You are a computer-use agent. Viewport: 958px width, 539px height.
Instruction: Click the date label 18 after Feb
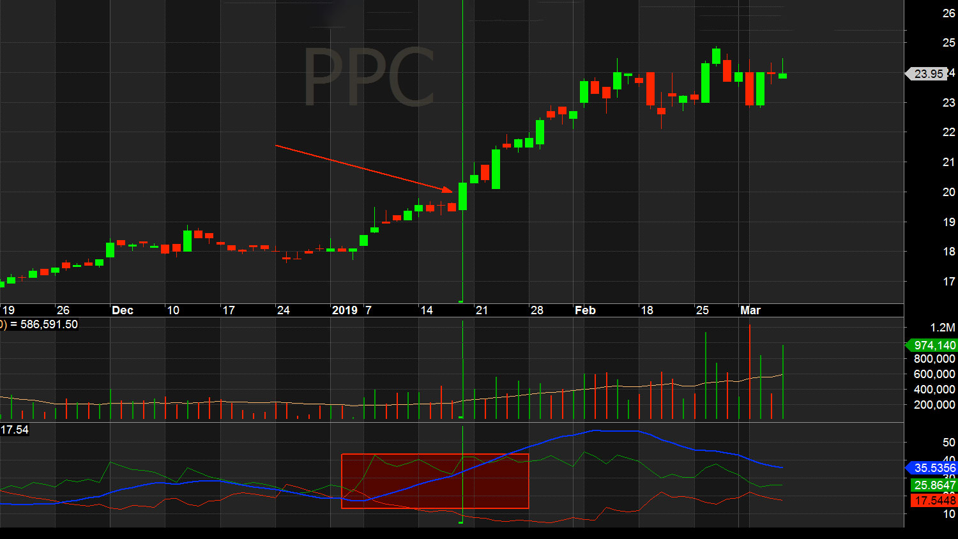tap(647, 310)
